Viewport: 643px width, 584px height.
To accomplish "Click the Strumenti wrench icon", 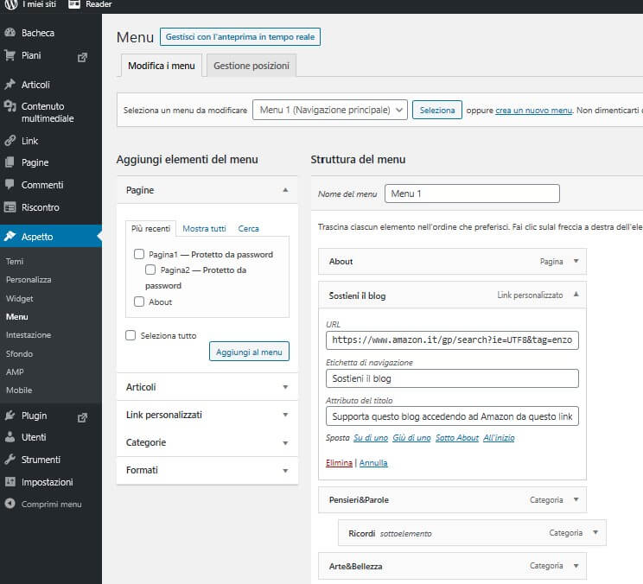I will 10,460.
